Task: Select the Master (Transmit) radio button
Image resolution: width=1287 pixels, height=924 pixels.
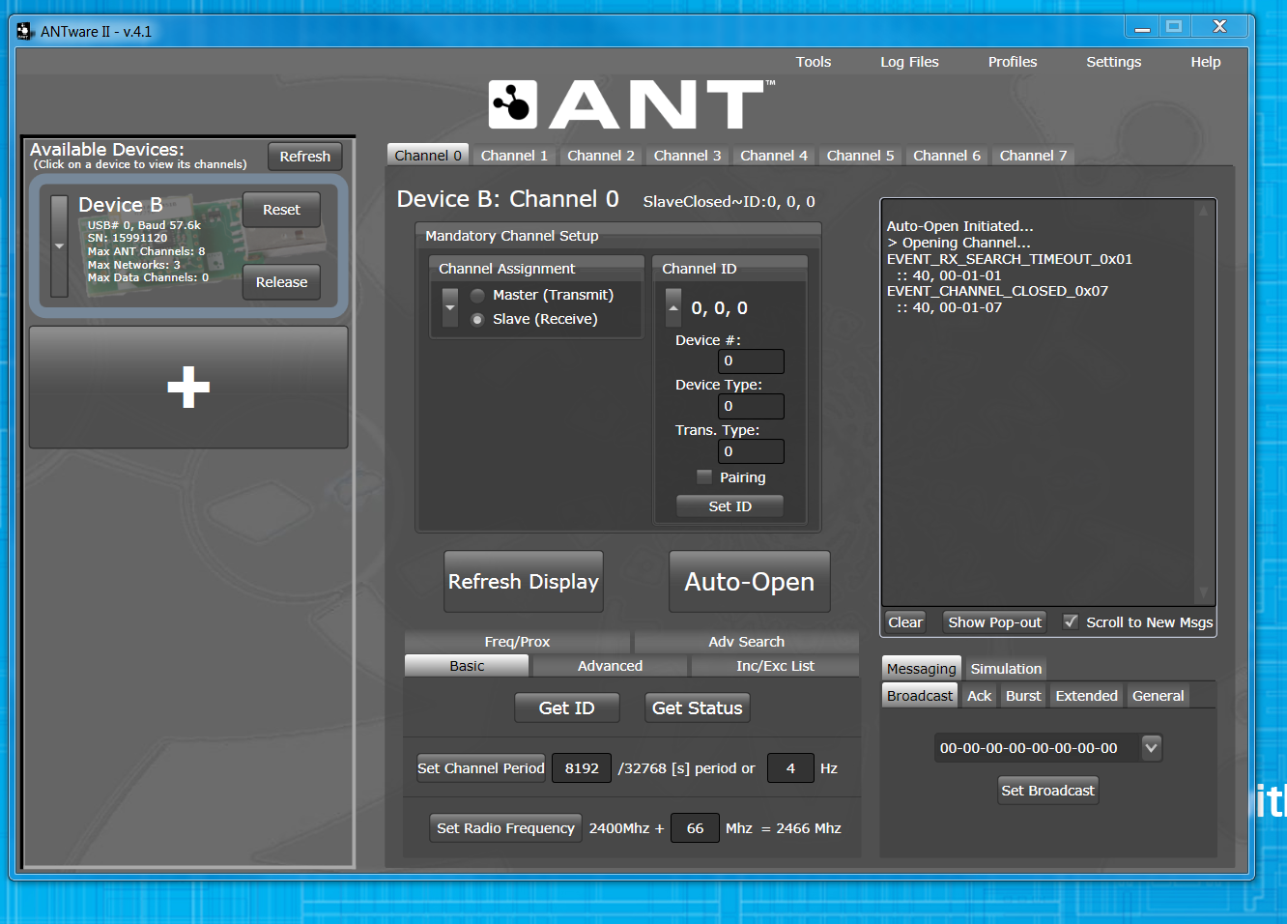Action: coord(477,296)
